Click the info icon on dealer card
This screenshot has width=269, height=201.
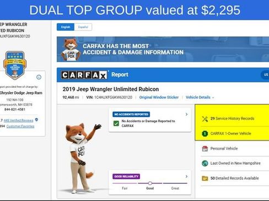tap(39, 77)
